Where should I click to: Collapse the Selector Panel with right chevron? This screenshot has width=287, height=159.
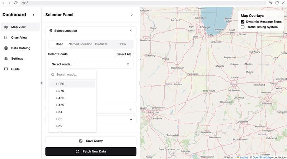click(x=132, y=15)
